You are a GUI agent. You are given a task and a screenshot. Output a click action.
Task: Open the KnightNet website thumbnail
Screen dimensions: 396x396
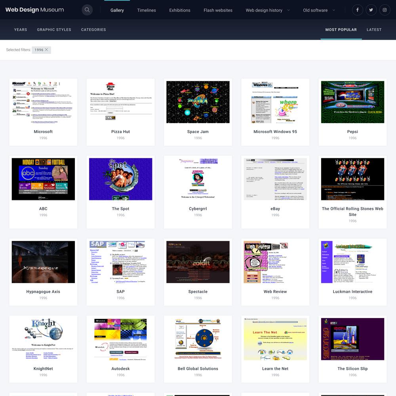click(43, 339)
